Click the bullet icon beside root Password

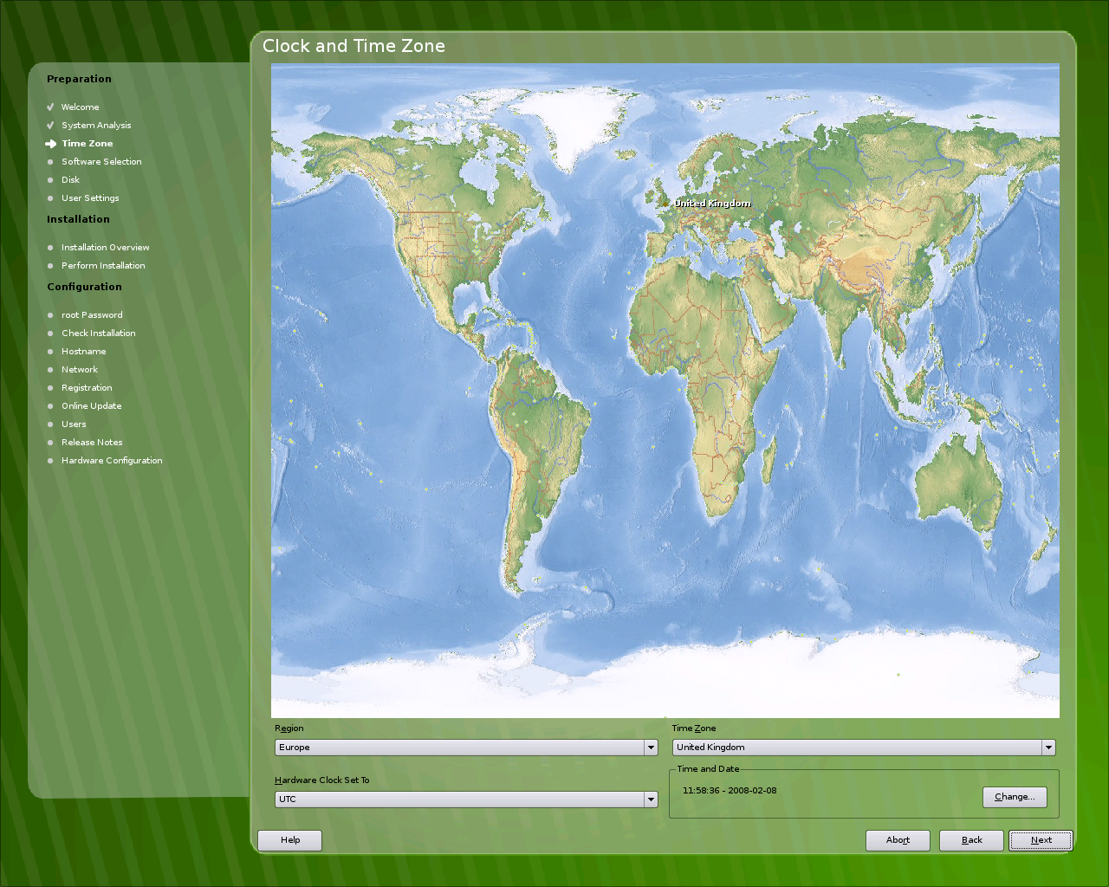(x=50, y=315)
